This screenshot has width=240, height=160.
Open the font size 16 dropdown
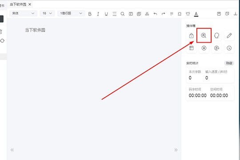pyautogui.click(x=47, y=13)
